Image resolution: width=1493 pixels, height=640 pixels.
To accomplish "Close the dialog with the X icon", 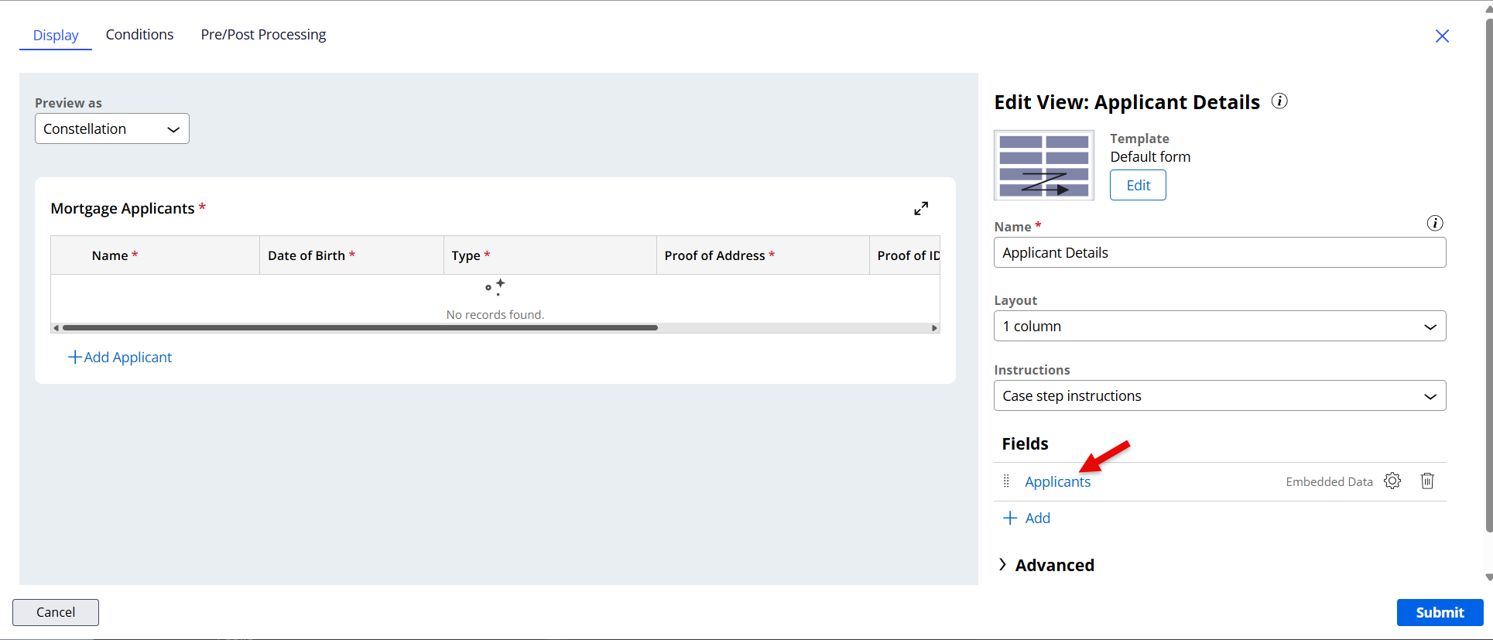I will [x=1441, y=36].
